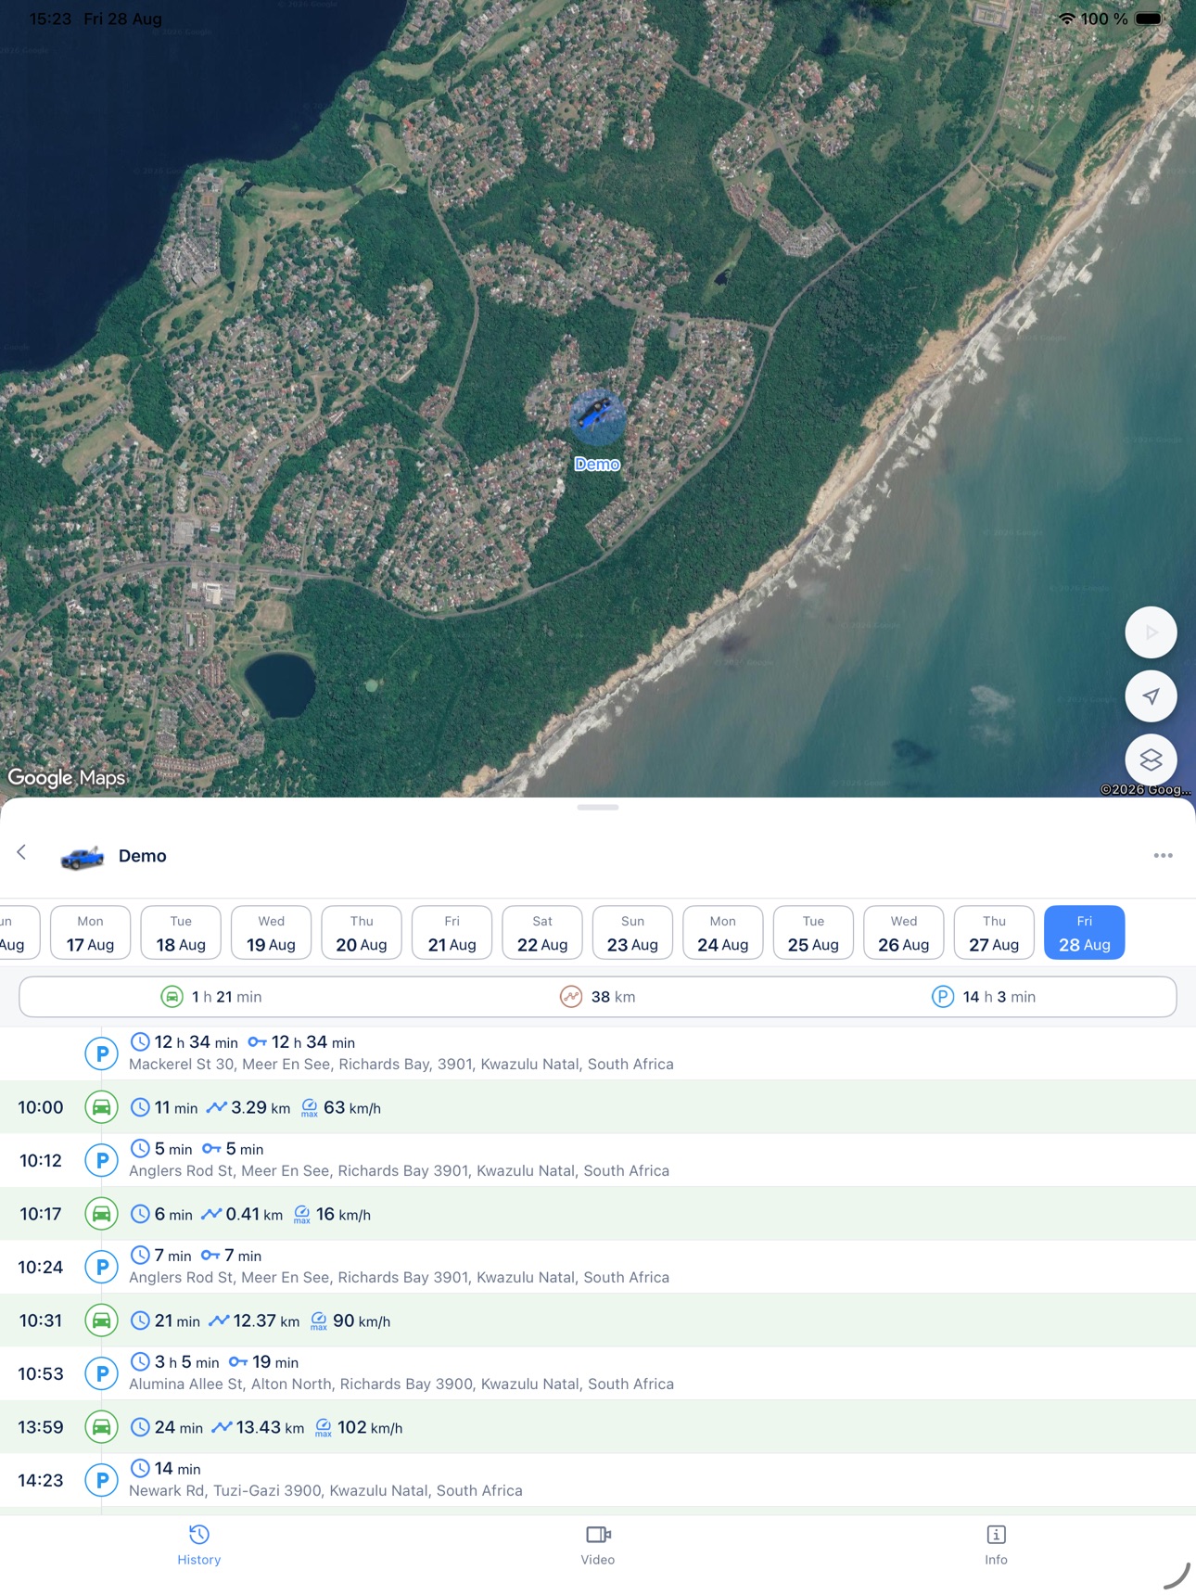Viewport: 1196px width, 1595px height.
Task: Switch to the Video tab
Action: point(598,1545)
